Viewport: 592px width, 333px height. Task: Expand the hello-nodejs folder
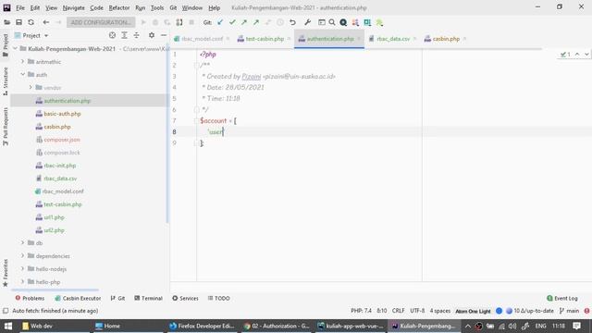tap(22, 268)
